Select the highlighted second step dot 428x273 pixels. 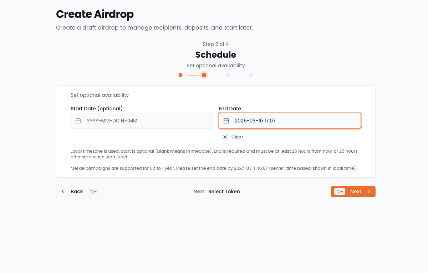click(204, 75)
